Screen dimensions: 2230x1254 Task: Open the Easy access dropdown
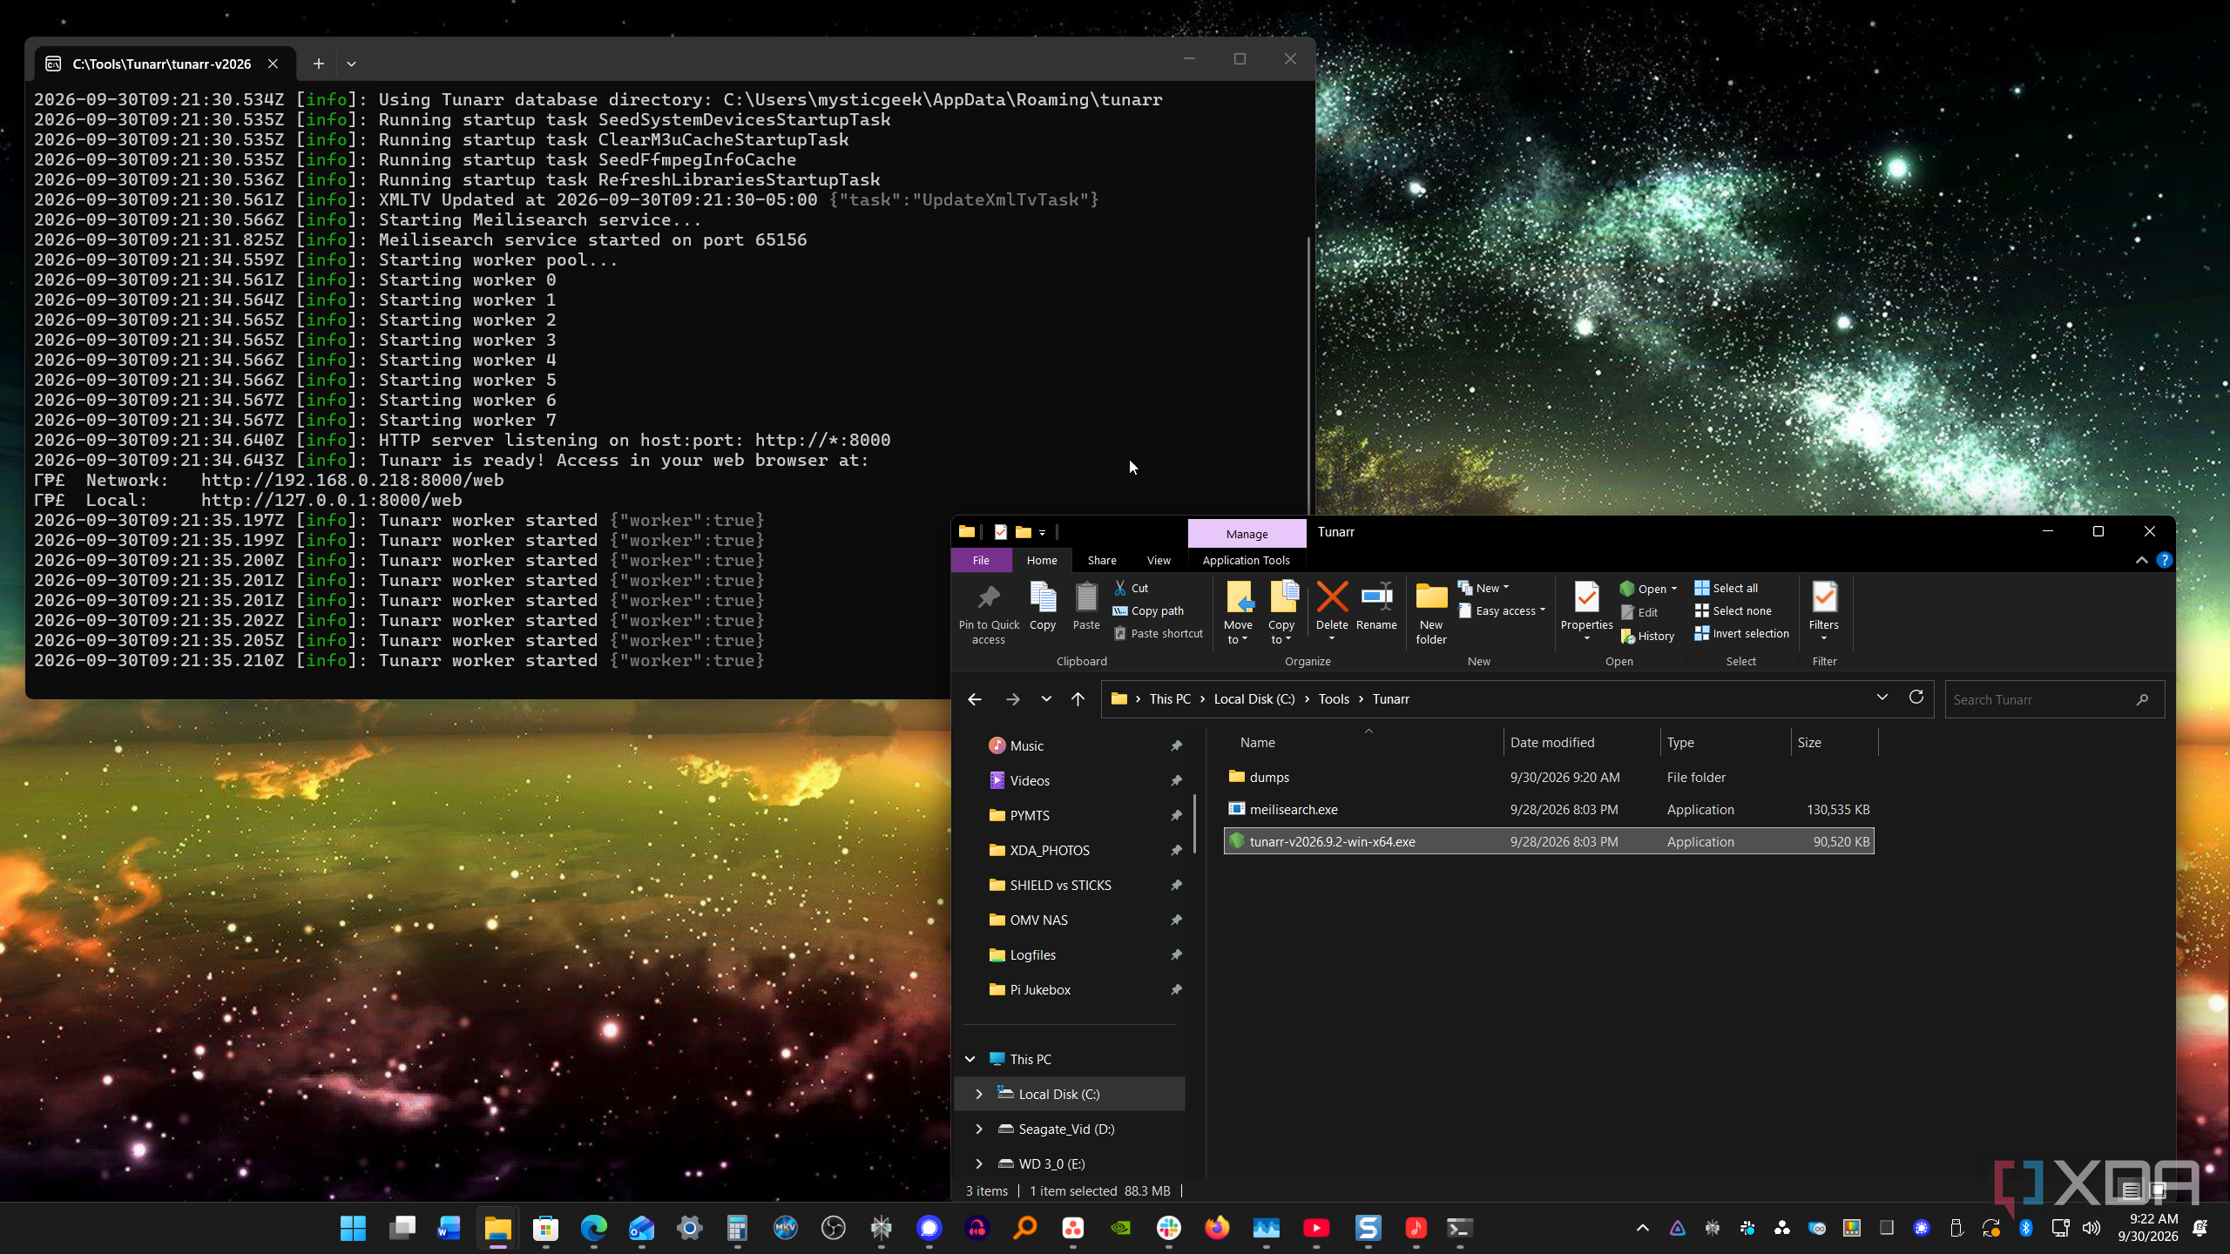click(x=1503, y=611)
